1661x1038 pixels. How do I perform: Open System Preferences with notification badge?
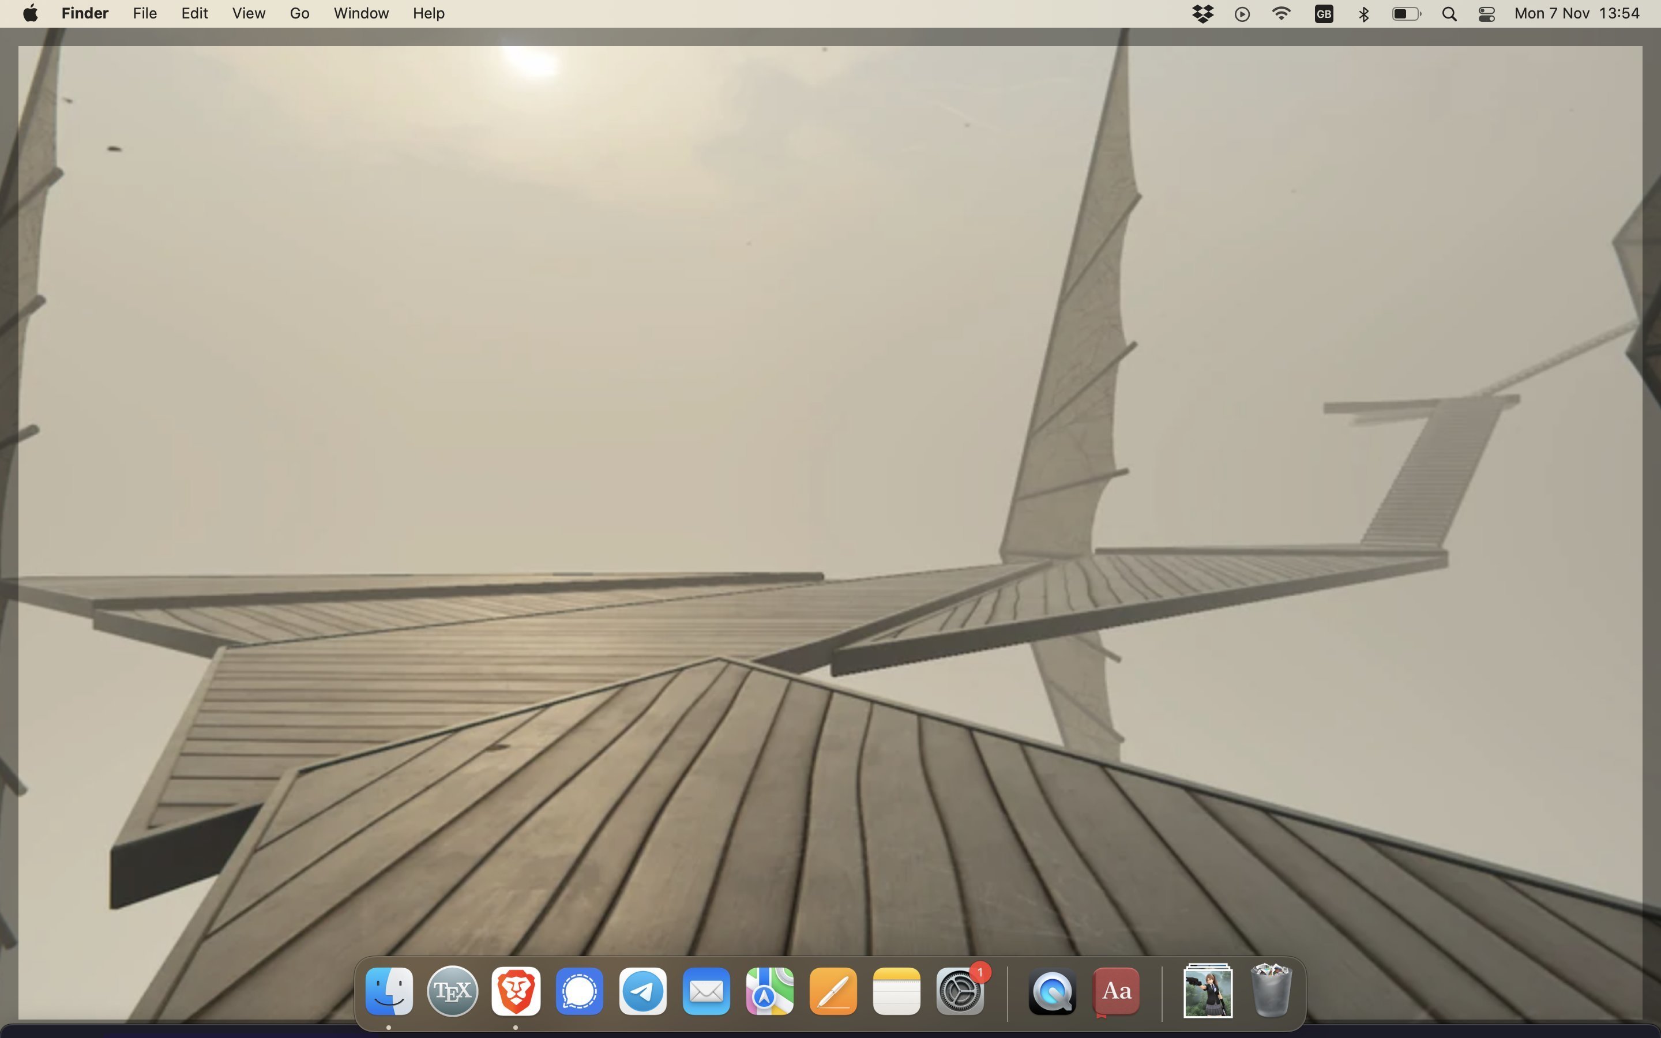point(960,991)
